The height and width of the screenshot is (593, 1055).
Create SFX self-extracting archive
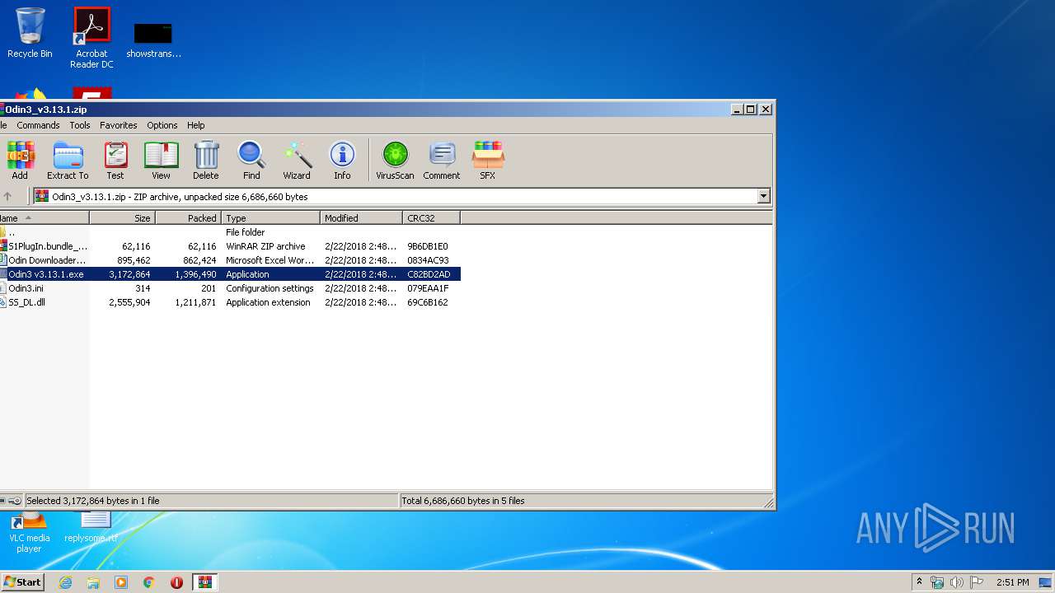[488, 160]
